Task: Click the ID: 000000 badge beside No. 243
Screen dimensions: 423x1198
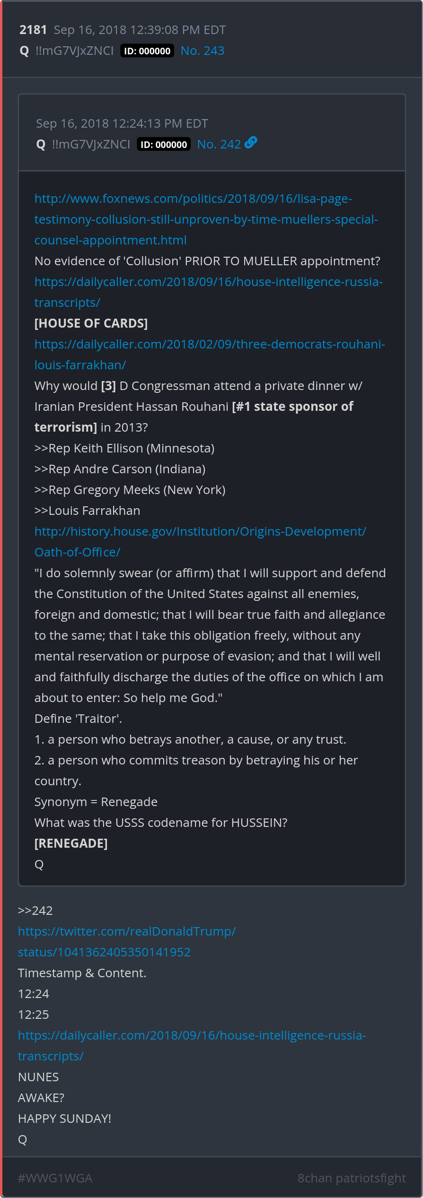Action: (x=147, y=51)
